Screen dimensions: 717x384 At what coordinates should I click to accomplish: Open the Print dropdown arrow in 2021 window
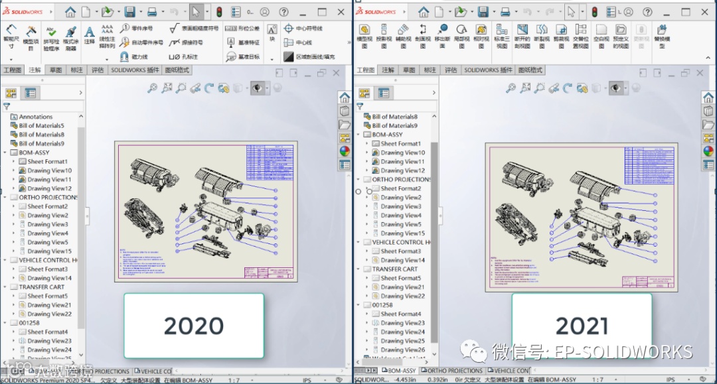tap(517, 13)
